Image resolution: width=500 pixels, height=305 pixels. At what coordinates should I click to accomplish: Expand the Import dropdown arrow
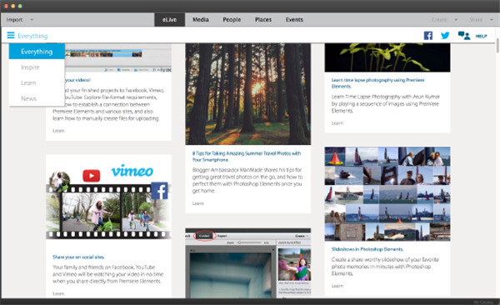click(x=32, y=19)
